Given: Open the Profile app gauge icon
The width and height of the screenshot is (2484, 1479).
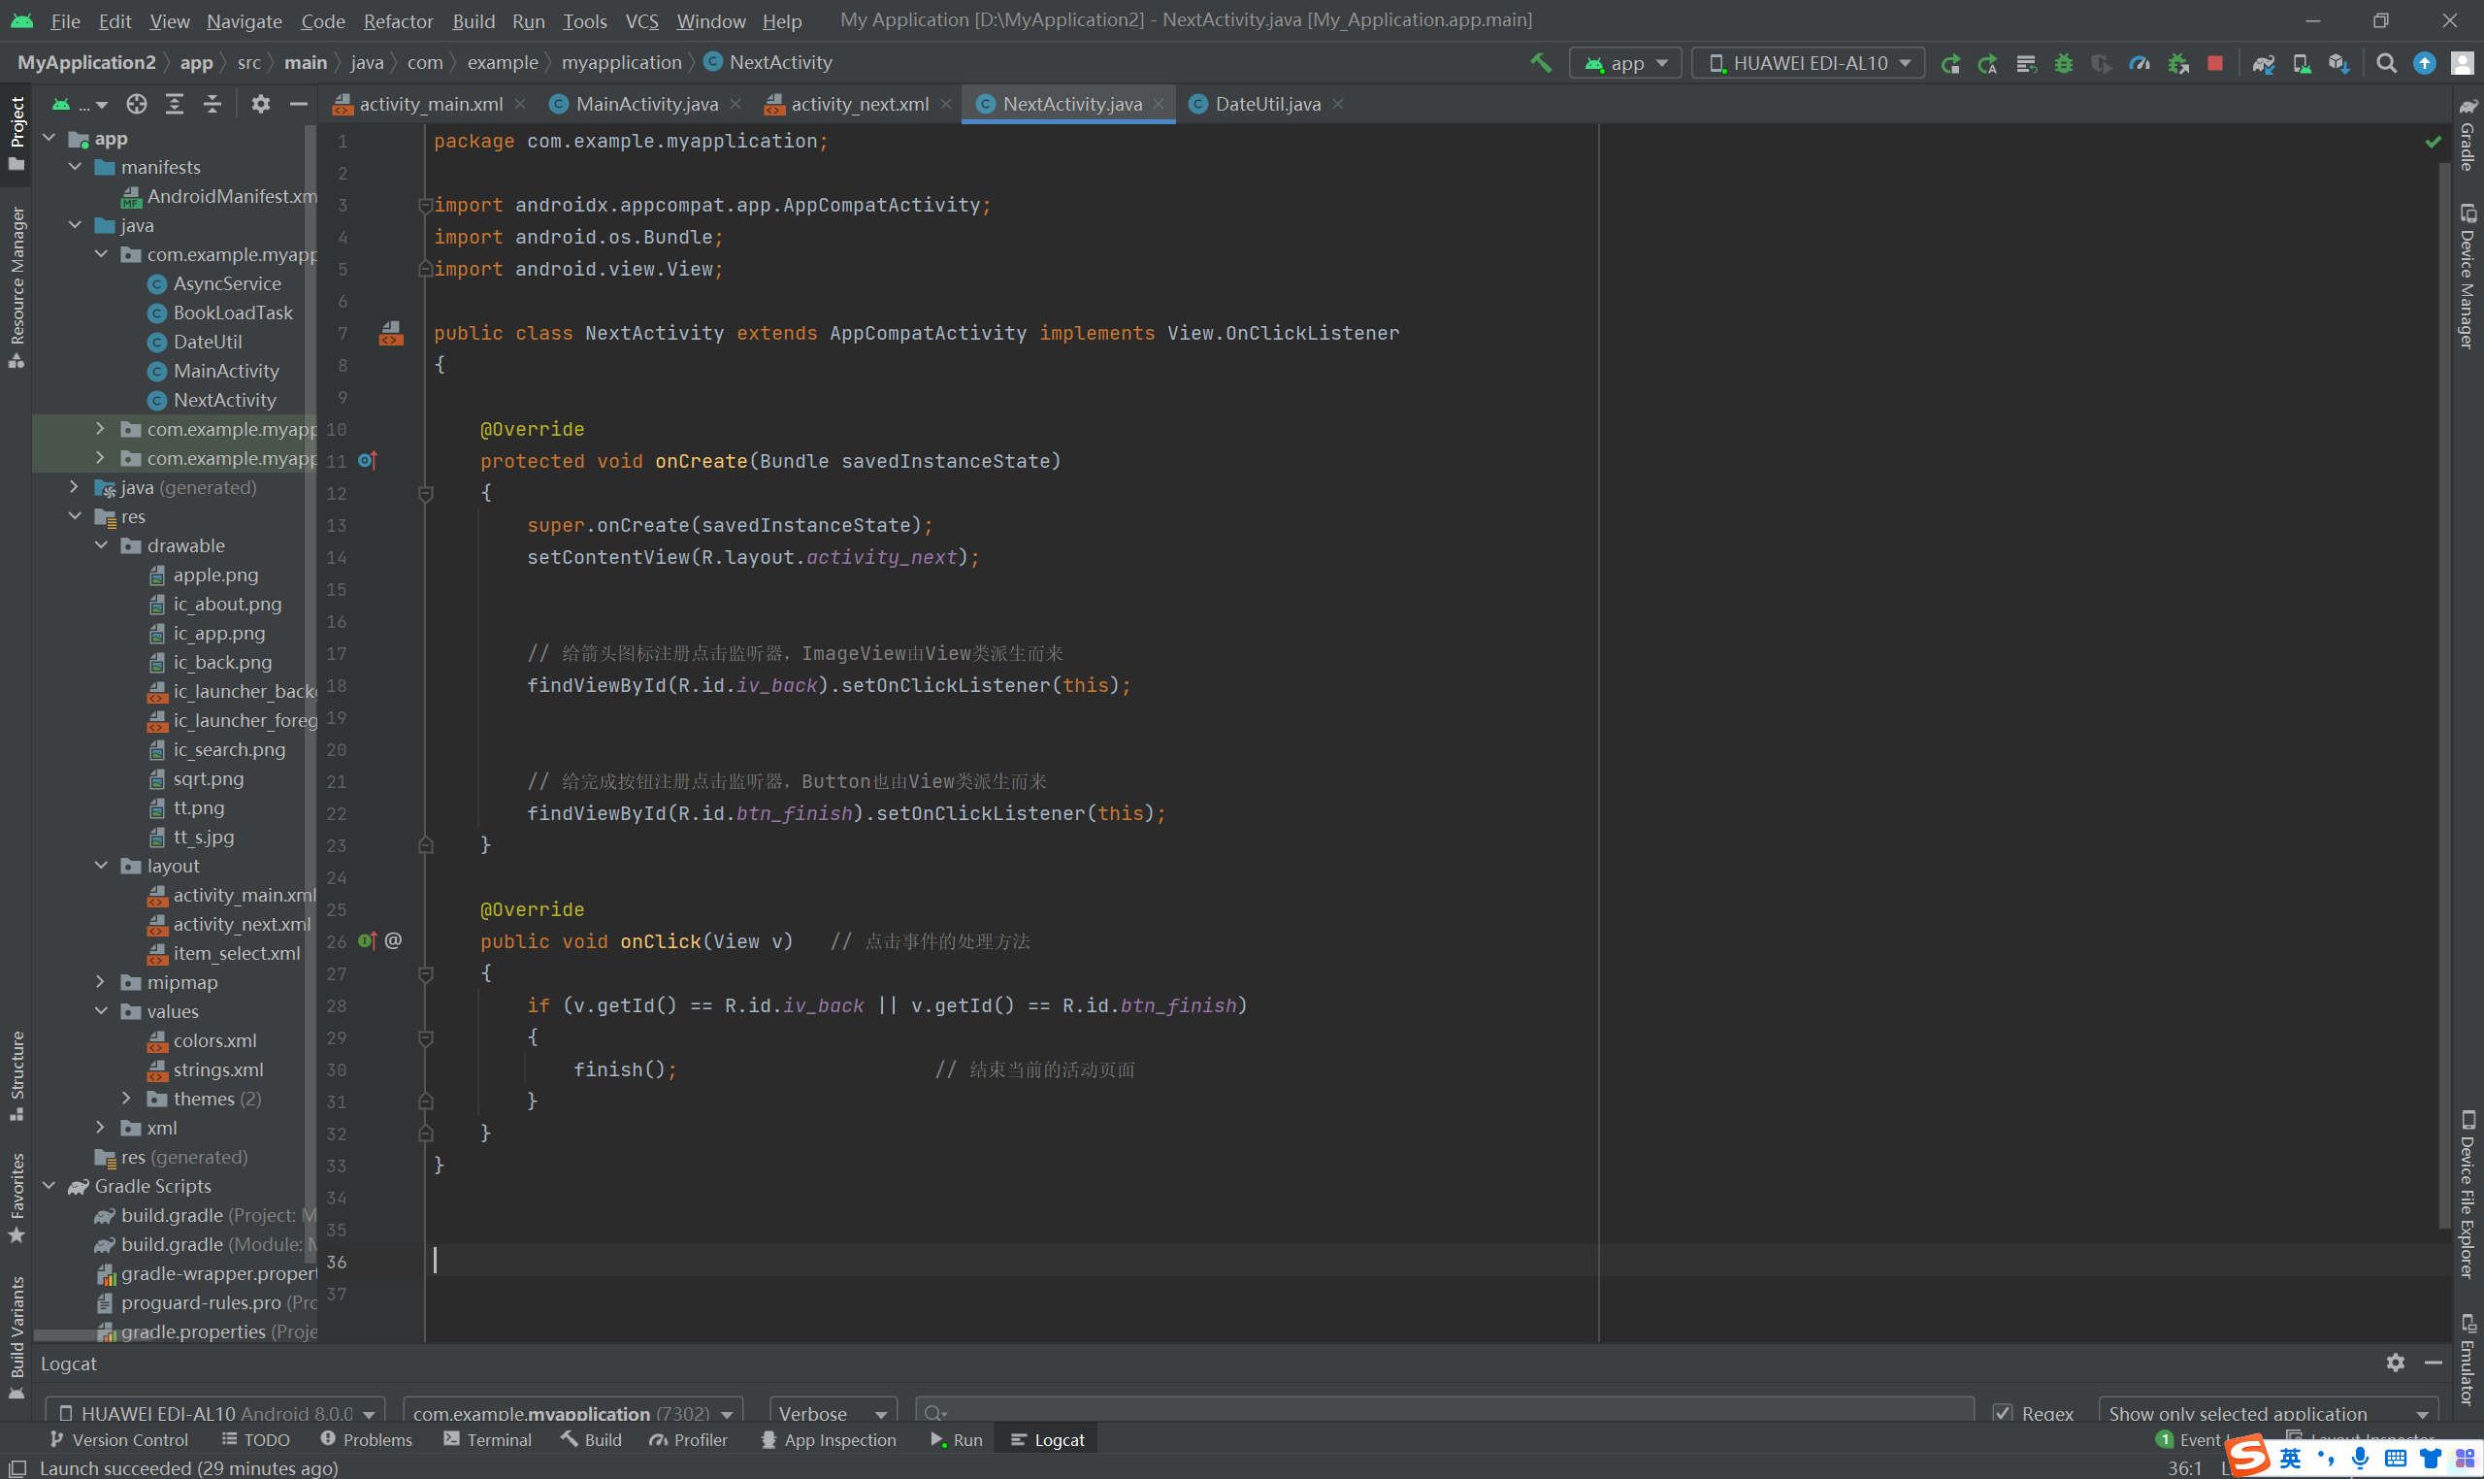Looking at the screenshot, I should tap(2140, 63).
